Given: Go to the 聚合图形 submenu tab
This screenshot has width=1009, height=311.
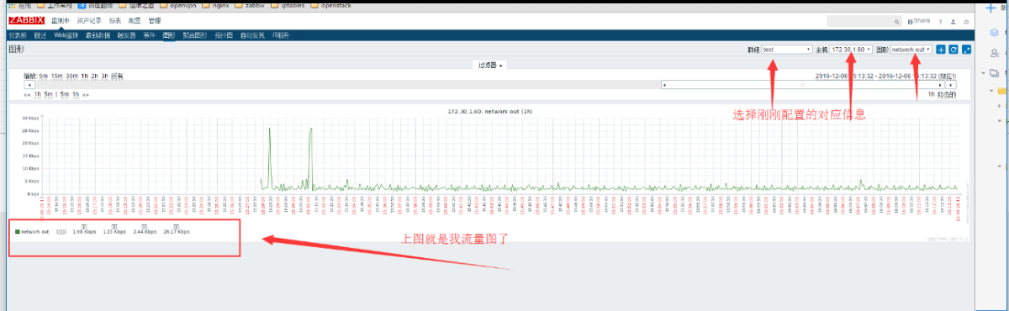Looking at the screenshot, I should point(195,35).
